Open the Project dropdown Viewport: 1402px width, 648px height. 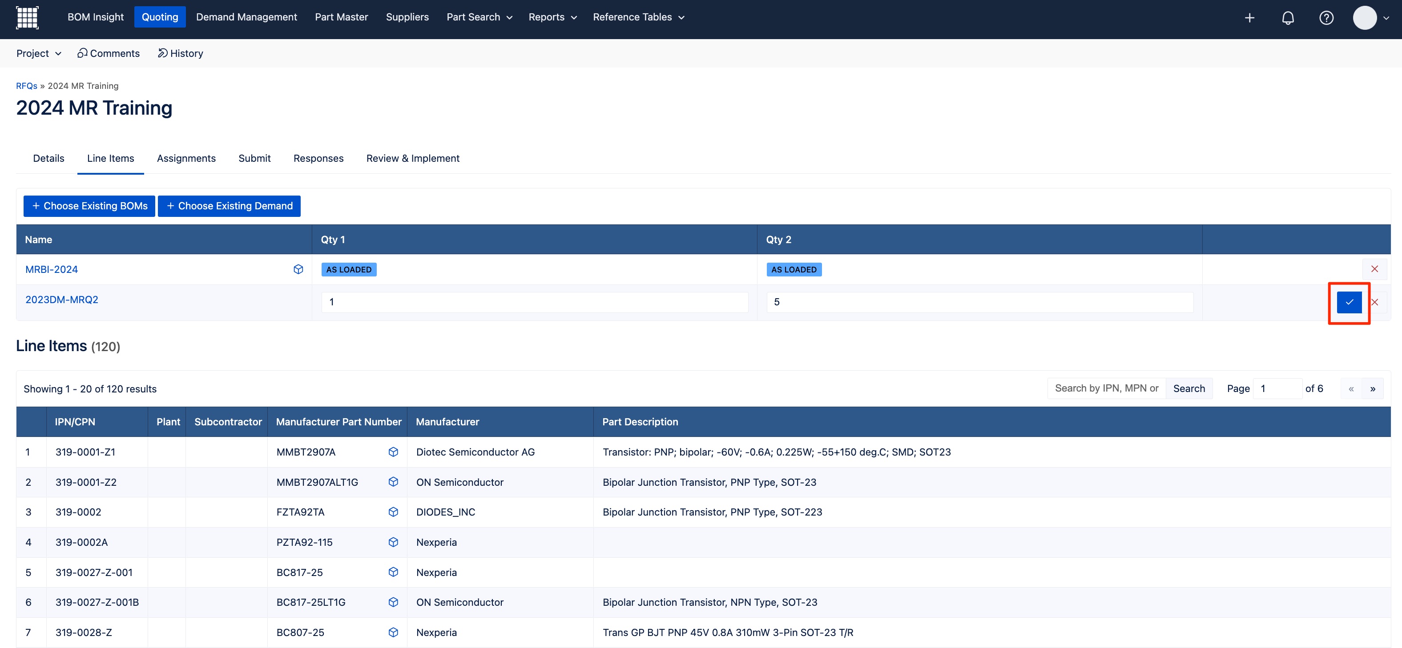[x=39, y=53]
